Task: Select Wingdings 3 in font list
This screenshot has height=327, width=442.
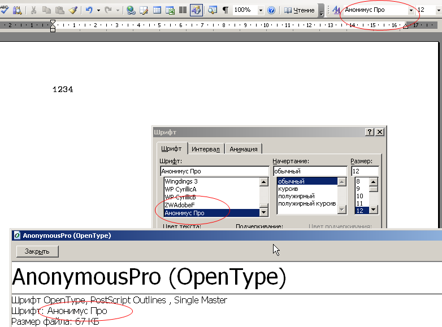Action: [211, 181]
